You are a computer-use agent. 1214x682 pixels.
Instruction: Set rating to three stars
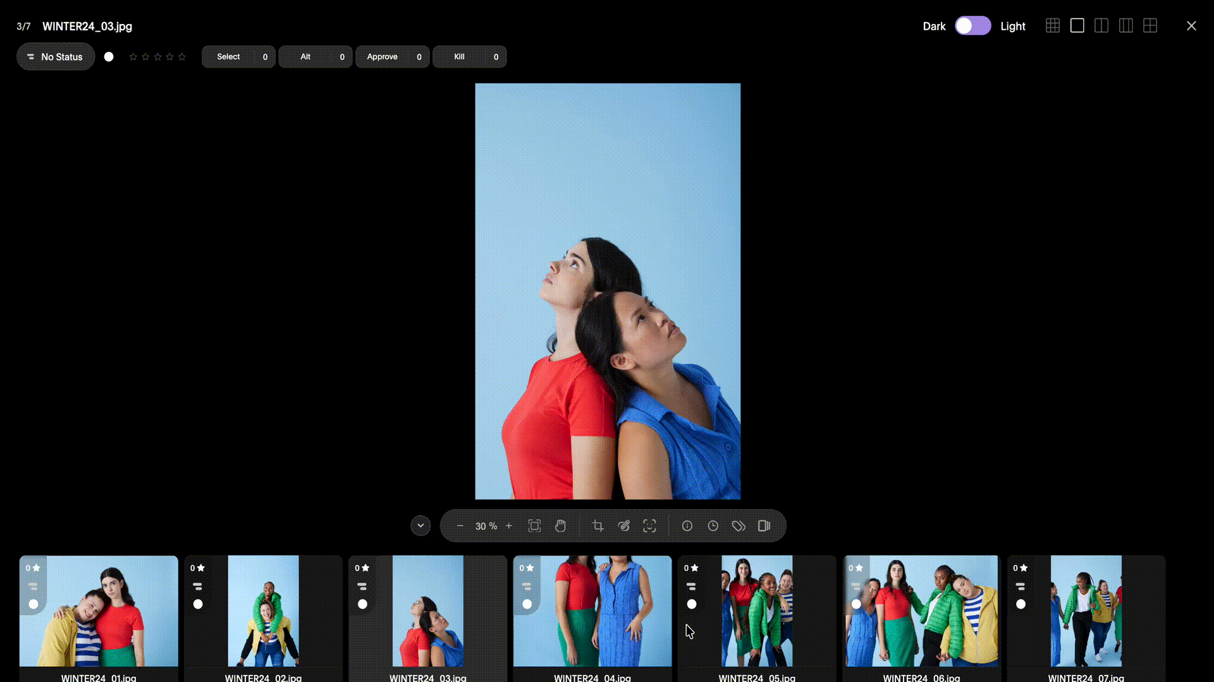[x=157, y=57]
